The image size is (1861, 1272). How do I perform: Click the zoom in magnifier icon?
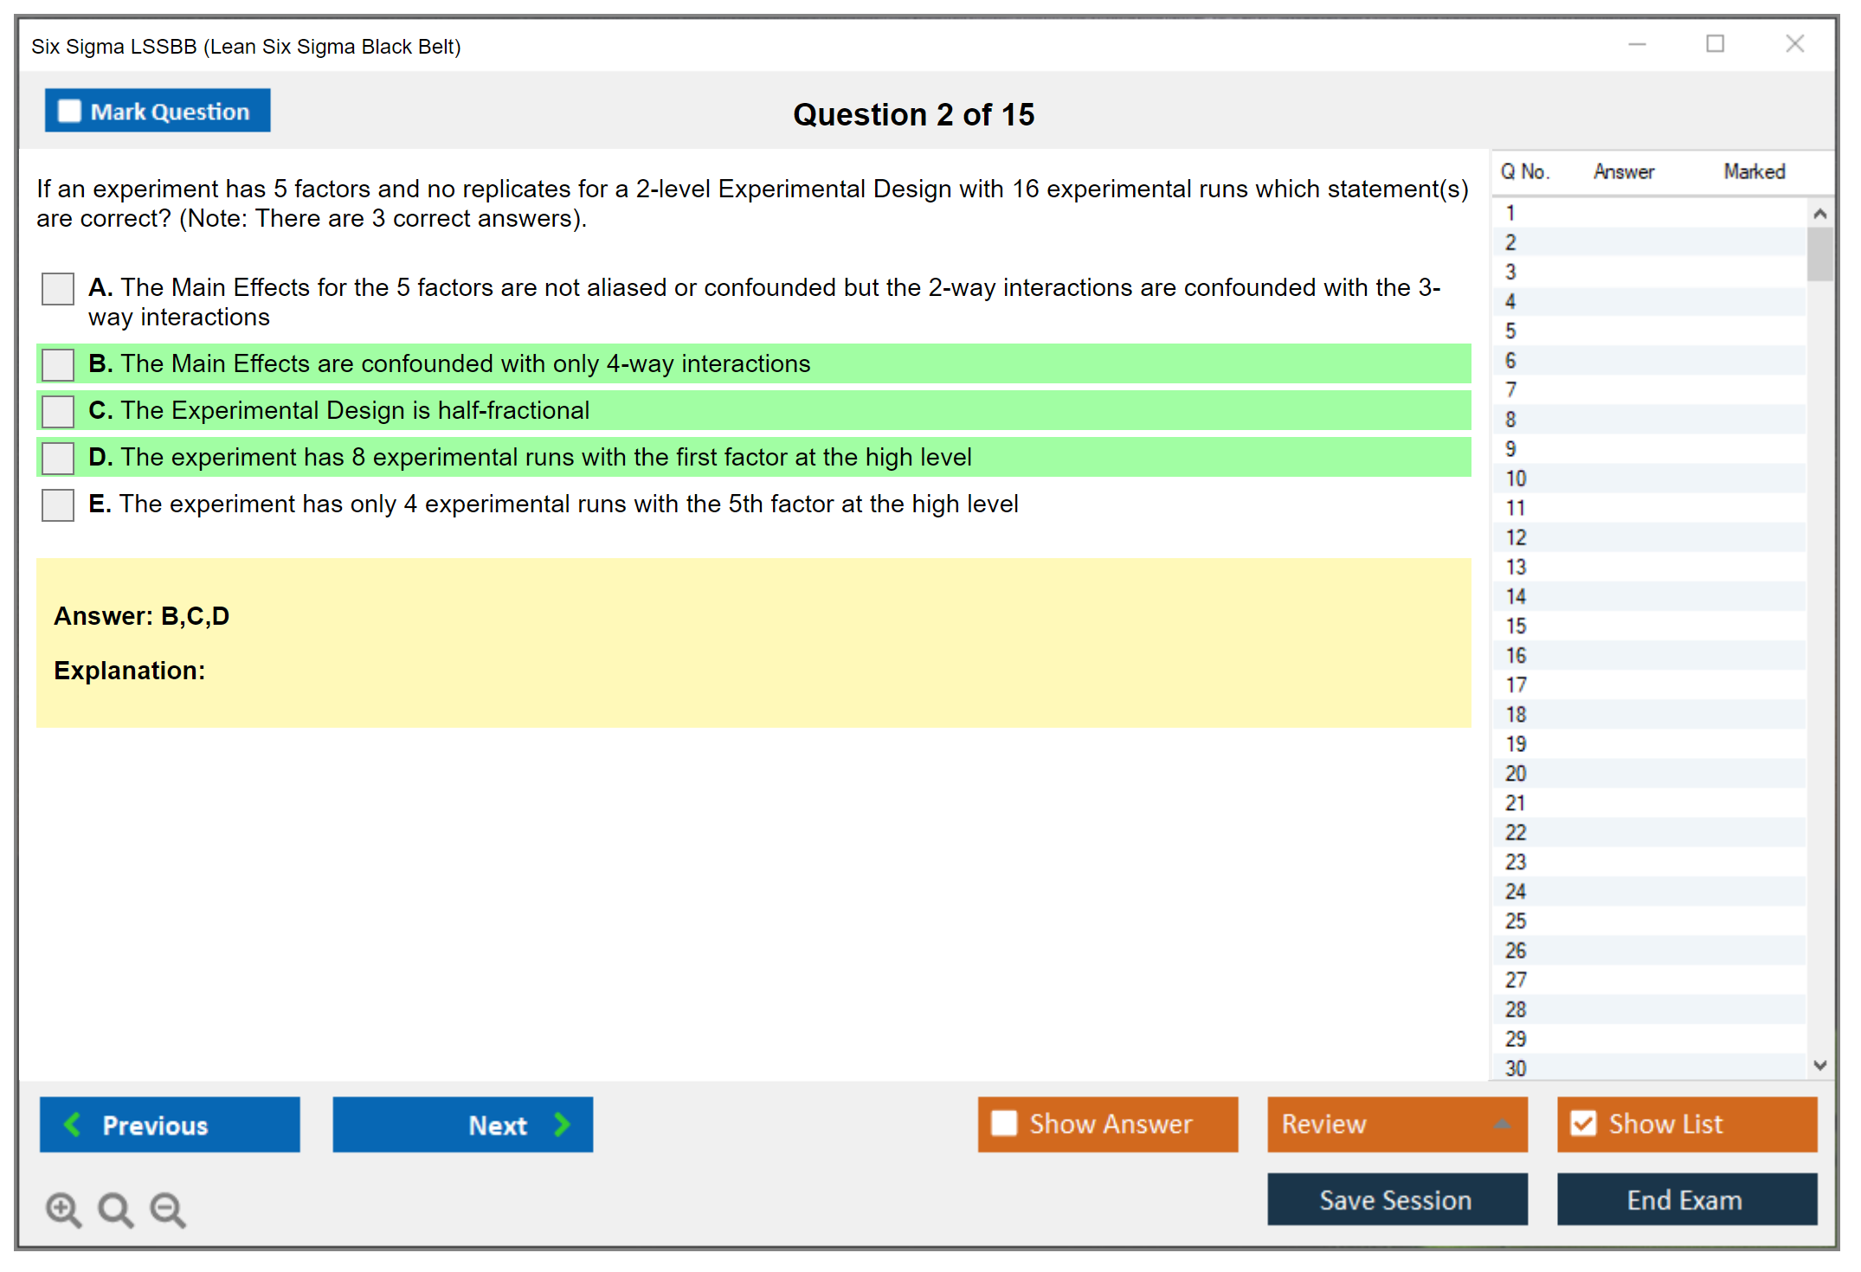pyautogui.click(x=63, y=1209)
